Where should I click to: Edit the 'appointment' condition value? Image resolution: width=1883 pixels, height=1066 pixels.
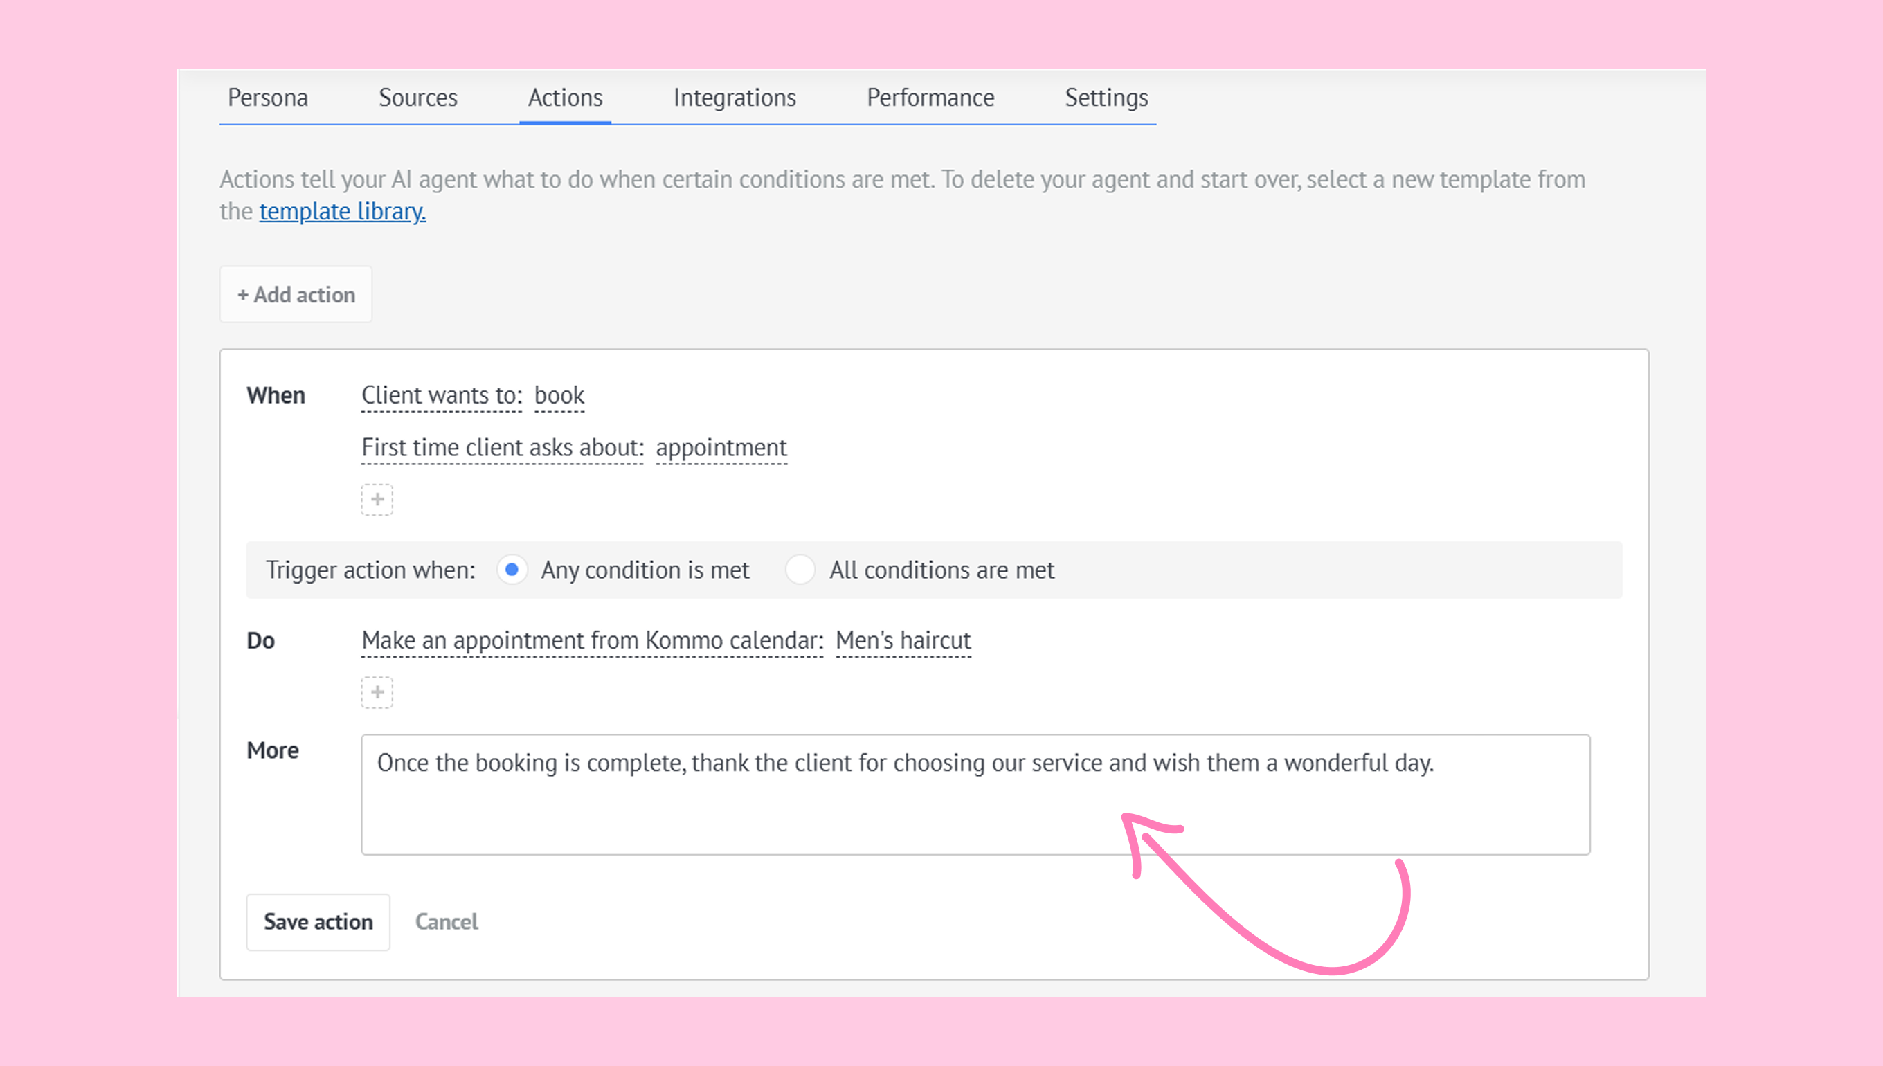[721, 447]
